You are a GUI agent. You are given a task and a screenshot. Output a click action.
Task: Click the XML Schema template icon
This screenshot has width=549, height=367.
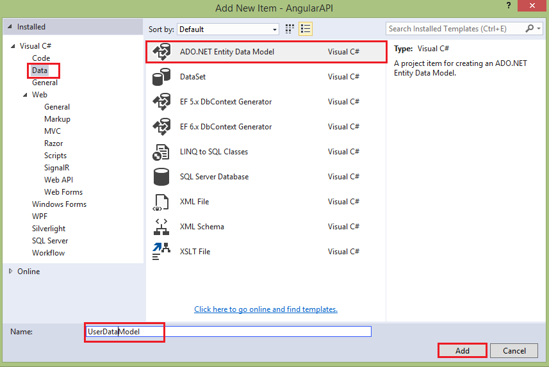click(x=160, y=227)
